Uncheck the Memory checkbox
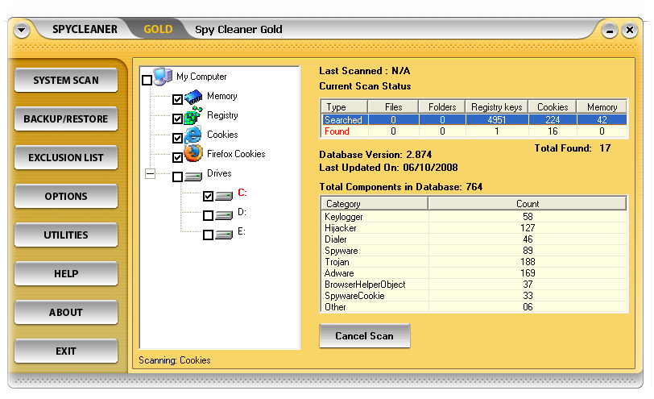Screen dimensions: 654x399 pyautogui.click(x=177, y=99)
